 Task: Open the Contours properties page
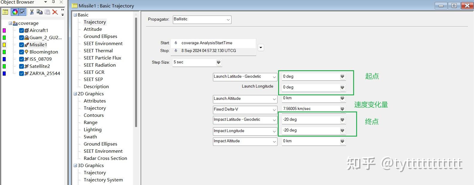click(94, 115)
